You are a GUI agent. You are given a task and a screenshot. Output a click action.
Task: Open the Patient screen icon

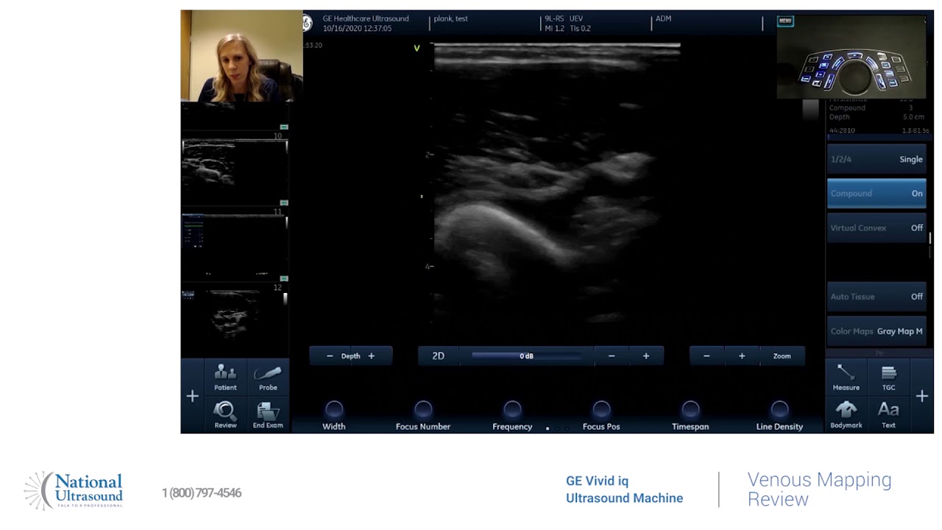click(x=225, y=377)
